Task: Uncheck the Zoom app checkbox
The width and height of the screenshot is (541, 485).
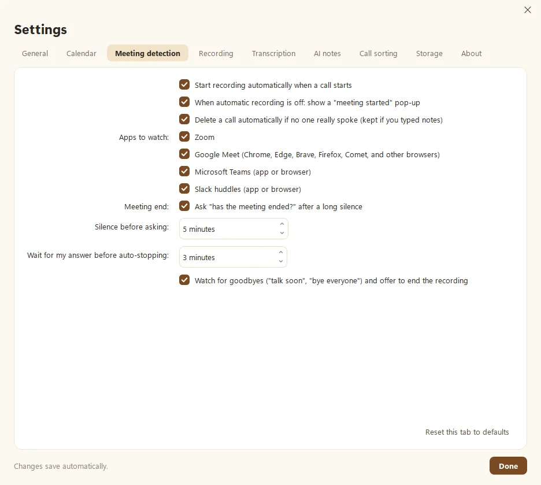Action: pyautogui.click(x=184, y=136)
